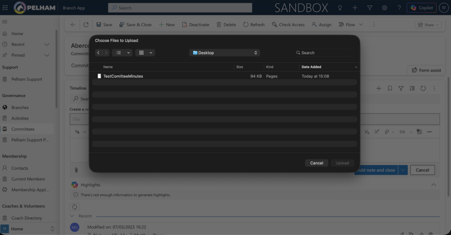451x235 pixels.
Task: Open Committees in the sidebar
Action: (23, 129)
